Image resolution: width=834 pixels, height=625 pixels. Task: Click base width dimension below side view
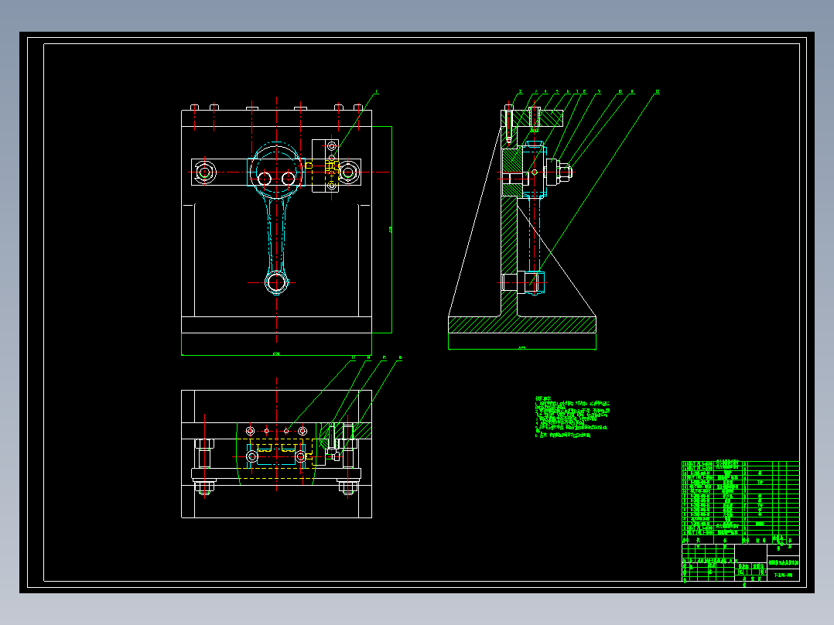(521, 348)
